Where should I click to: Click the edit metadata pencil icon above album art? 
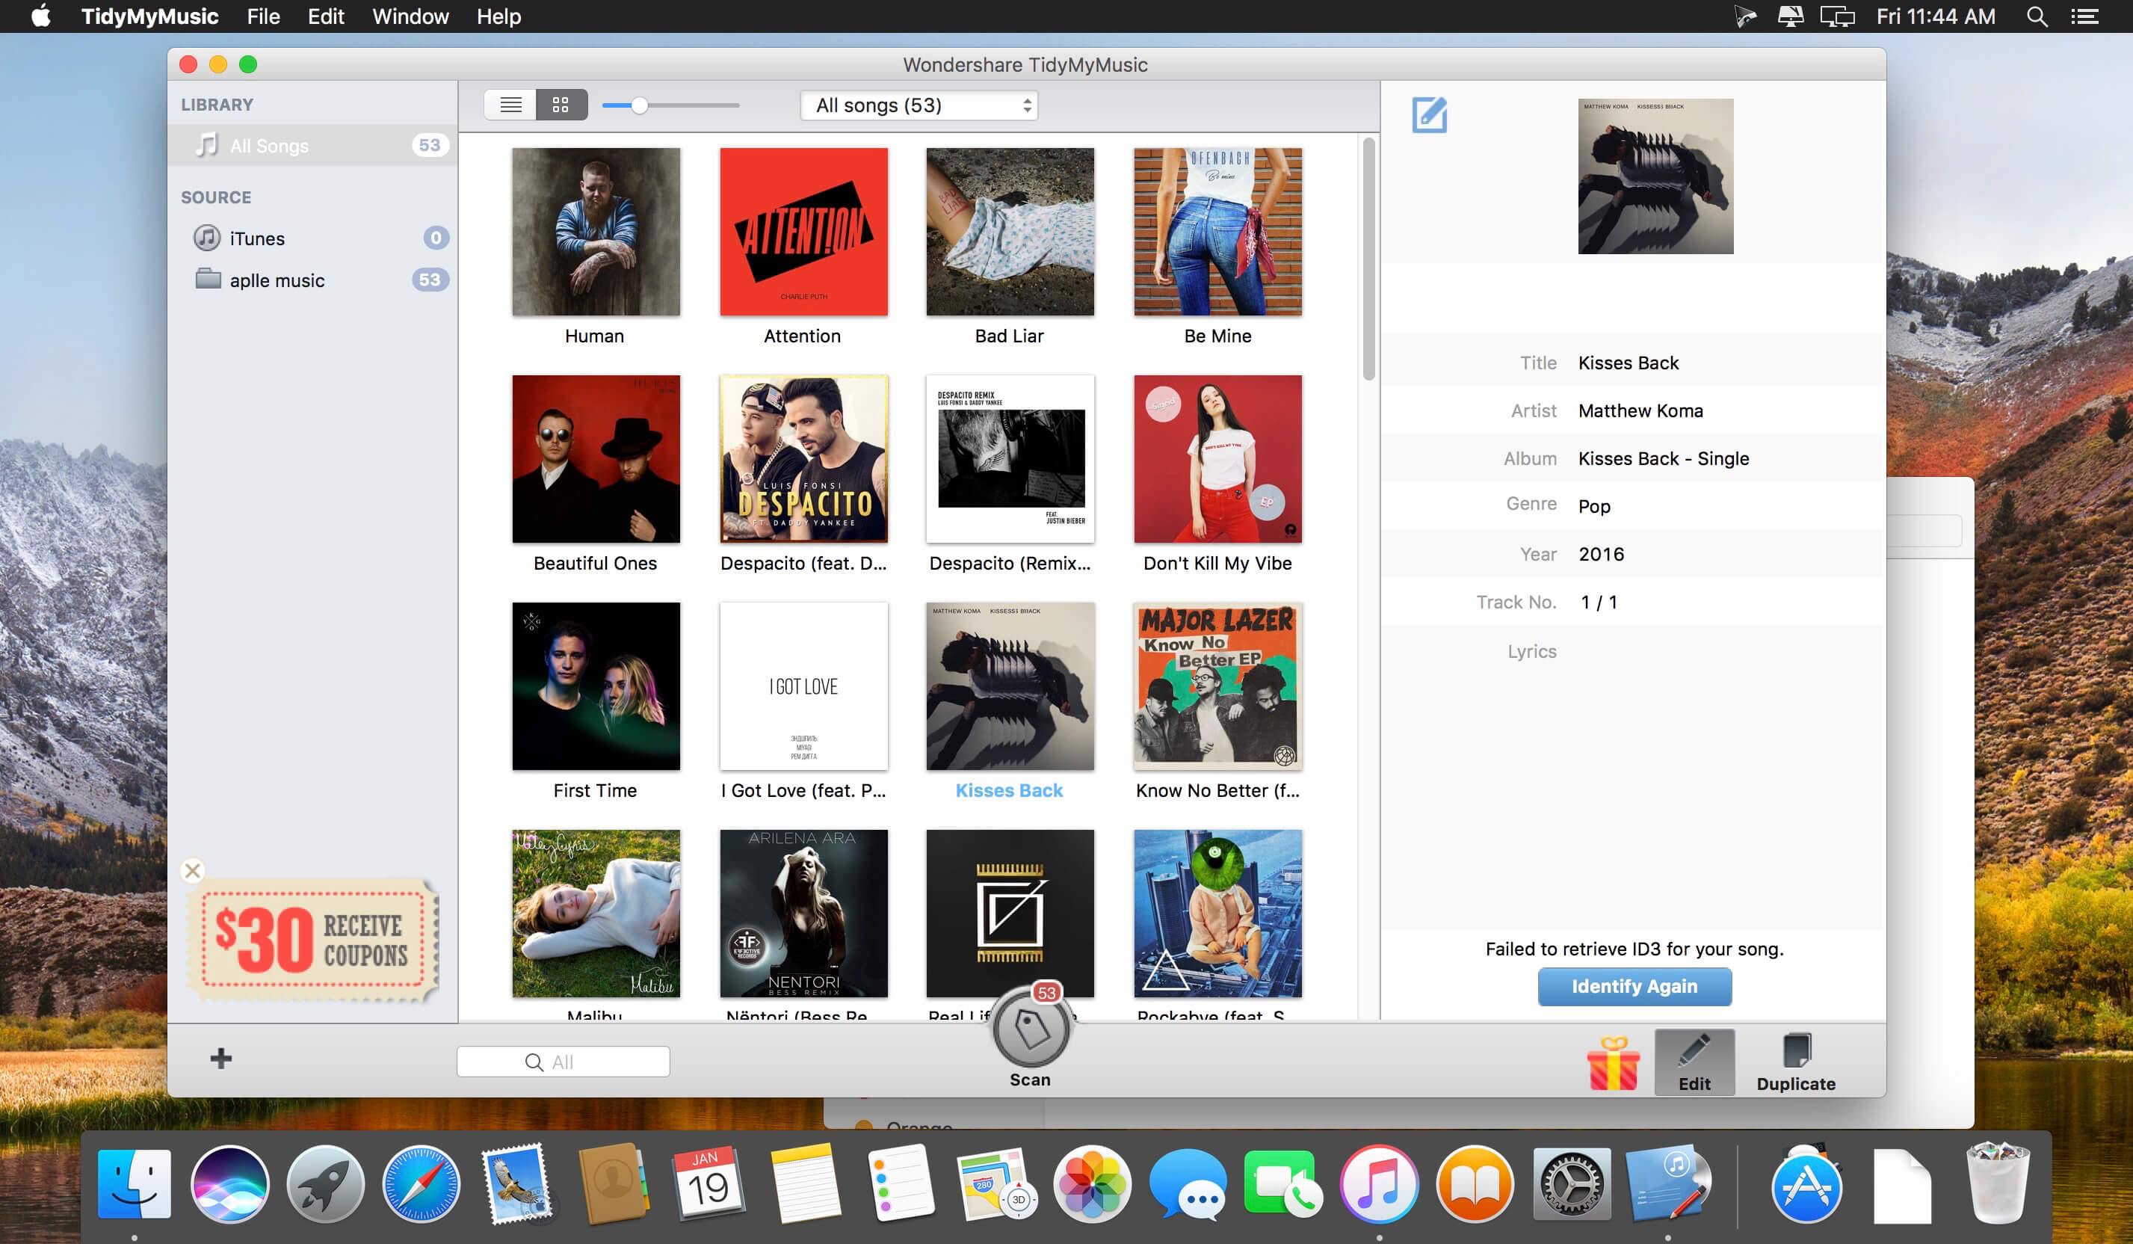(x=1429, y=115)
